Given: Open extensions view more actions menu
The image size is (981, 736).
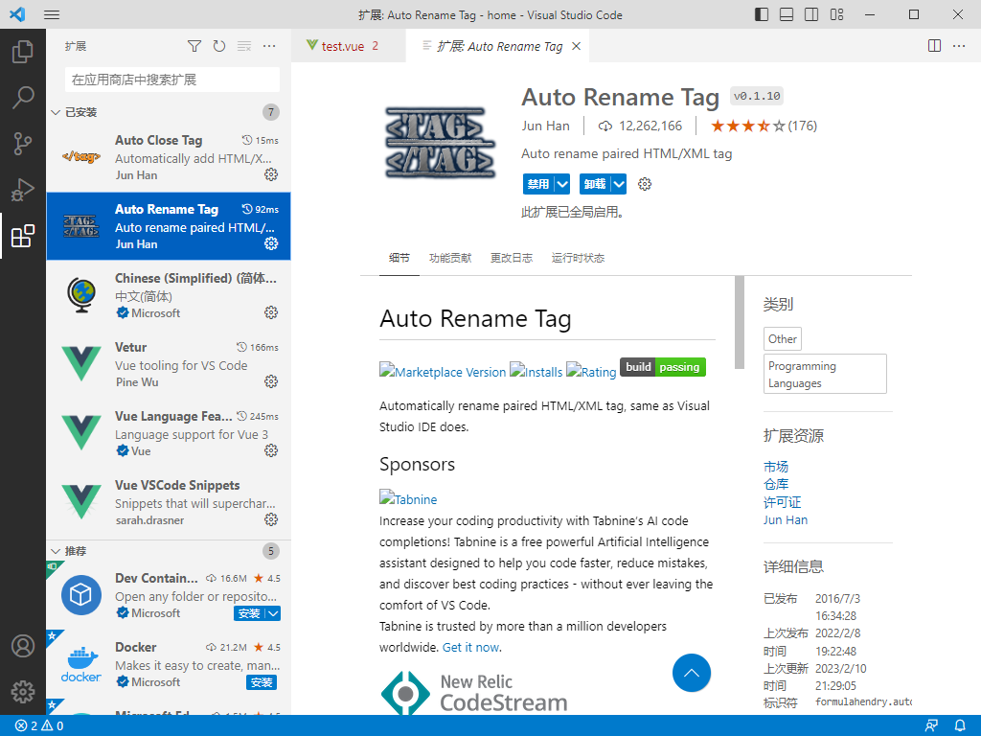Looking at the screenshot, I should click(x=269, y=46).
